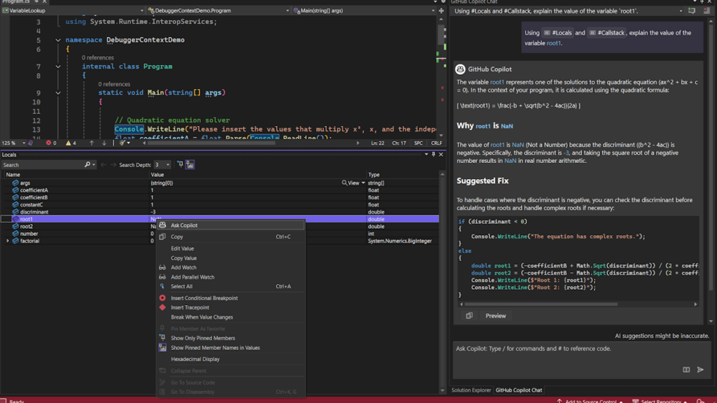This screenshot has height=403, width=717.
Task: Start a new chat in GitHub Copilot panel
Action: point(692,10)
